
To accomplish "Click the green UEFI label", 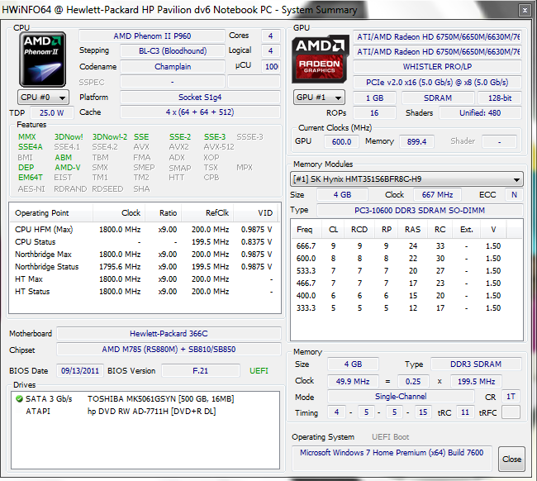I will 259,371.
